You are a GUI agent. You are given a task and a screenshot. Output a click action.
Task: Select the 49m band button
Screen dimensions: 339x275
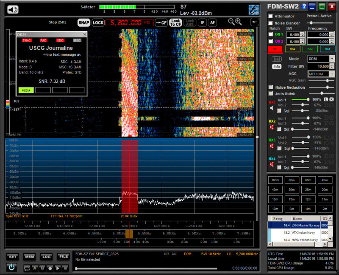click(x=325, y=180)
